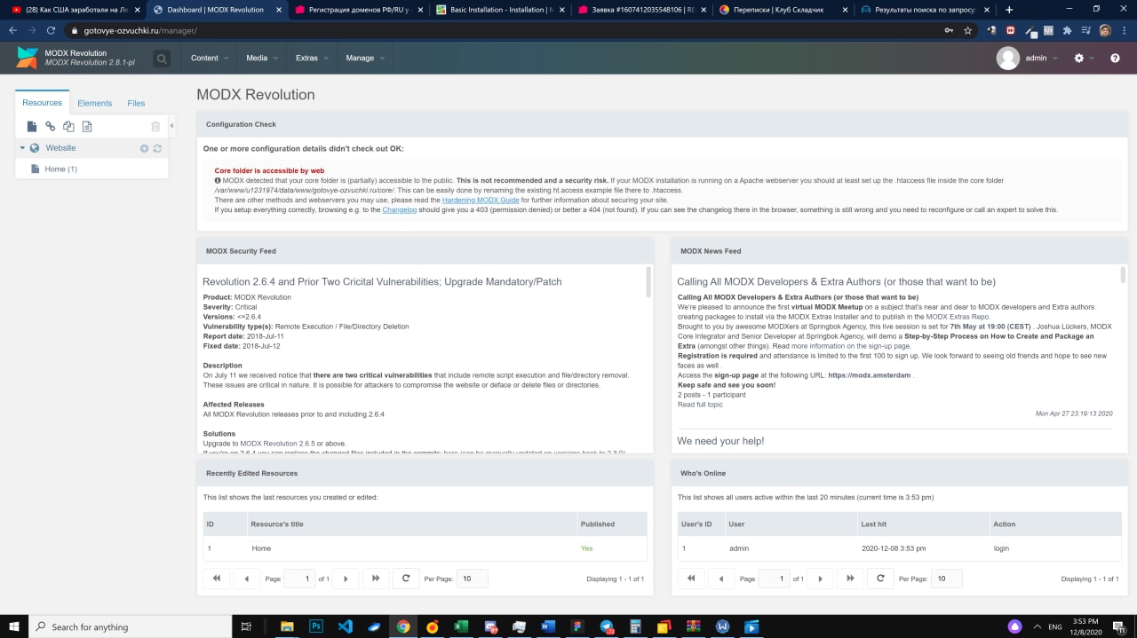Open the Chrome extensions puzzle icon
The width and height of the screenshot is (1137, 638).
coord(1066,30)
